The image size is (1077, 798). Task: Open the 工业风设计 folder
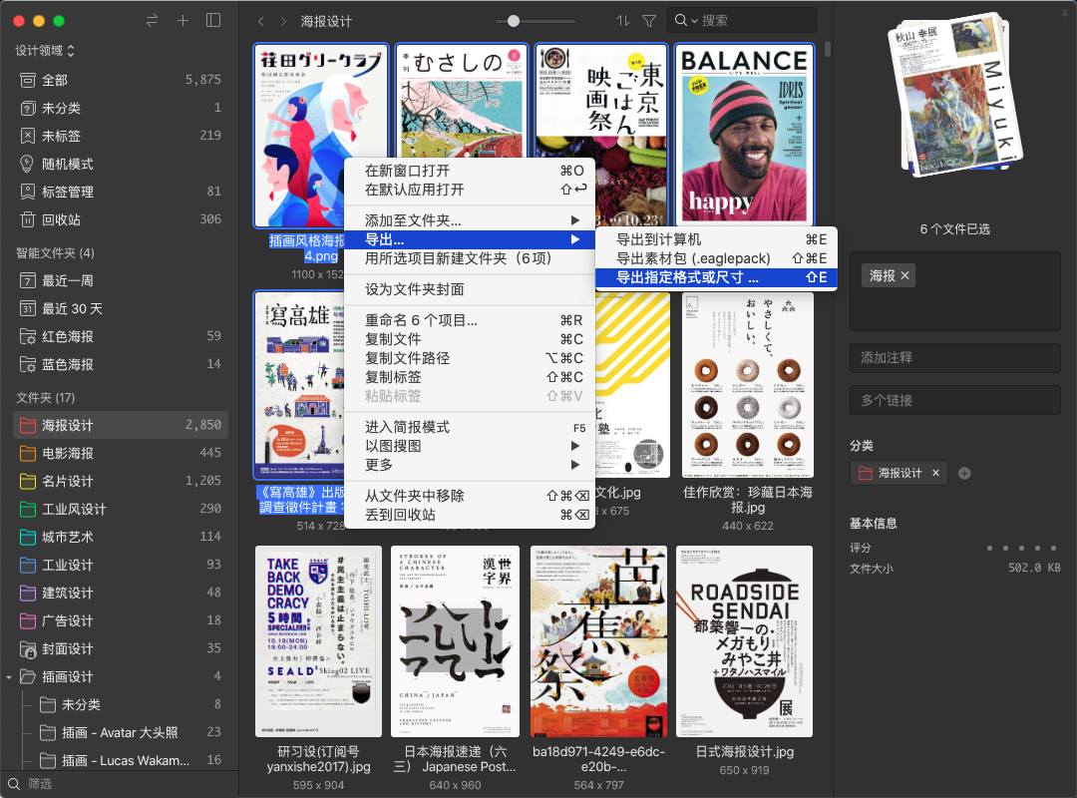click(x=121, y=509)
